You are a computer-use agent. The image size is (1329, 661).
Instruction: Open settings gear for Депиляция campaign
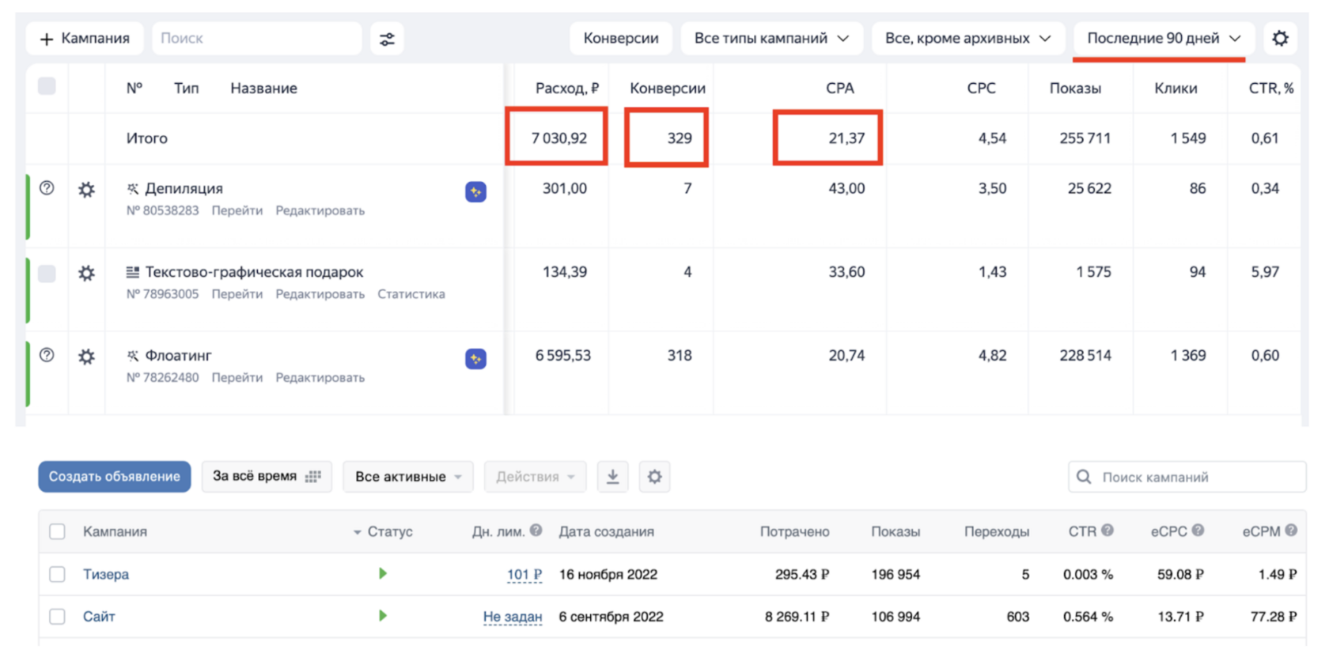(86, 190)
